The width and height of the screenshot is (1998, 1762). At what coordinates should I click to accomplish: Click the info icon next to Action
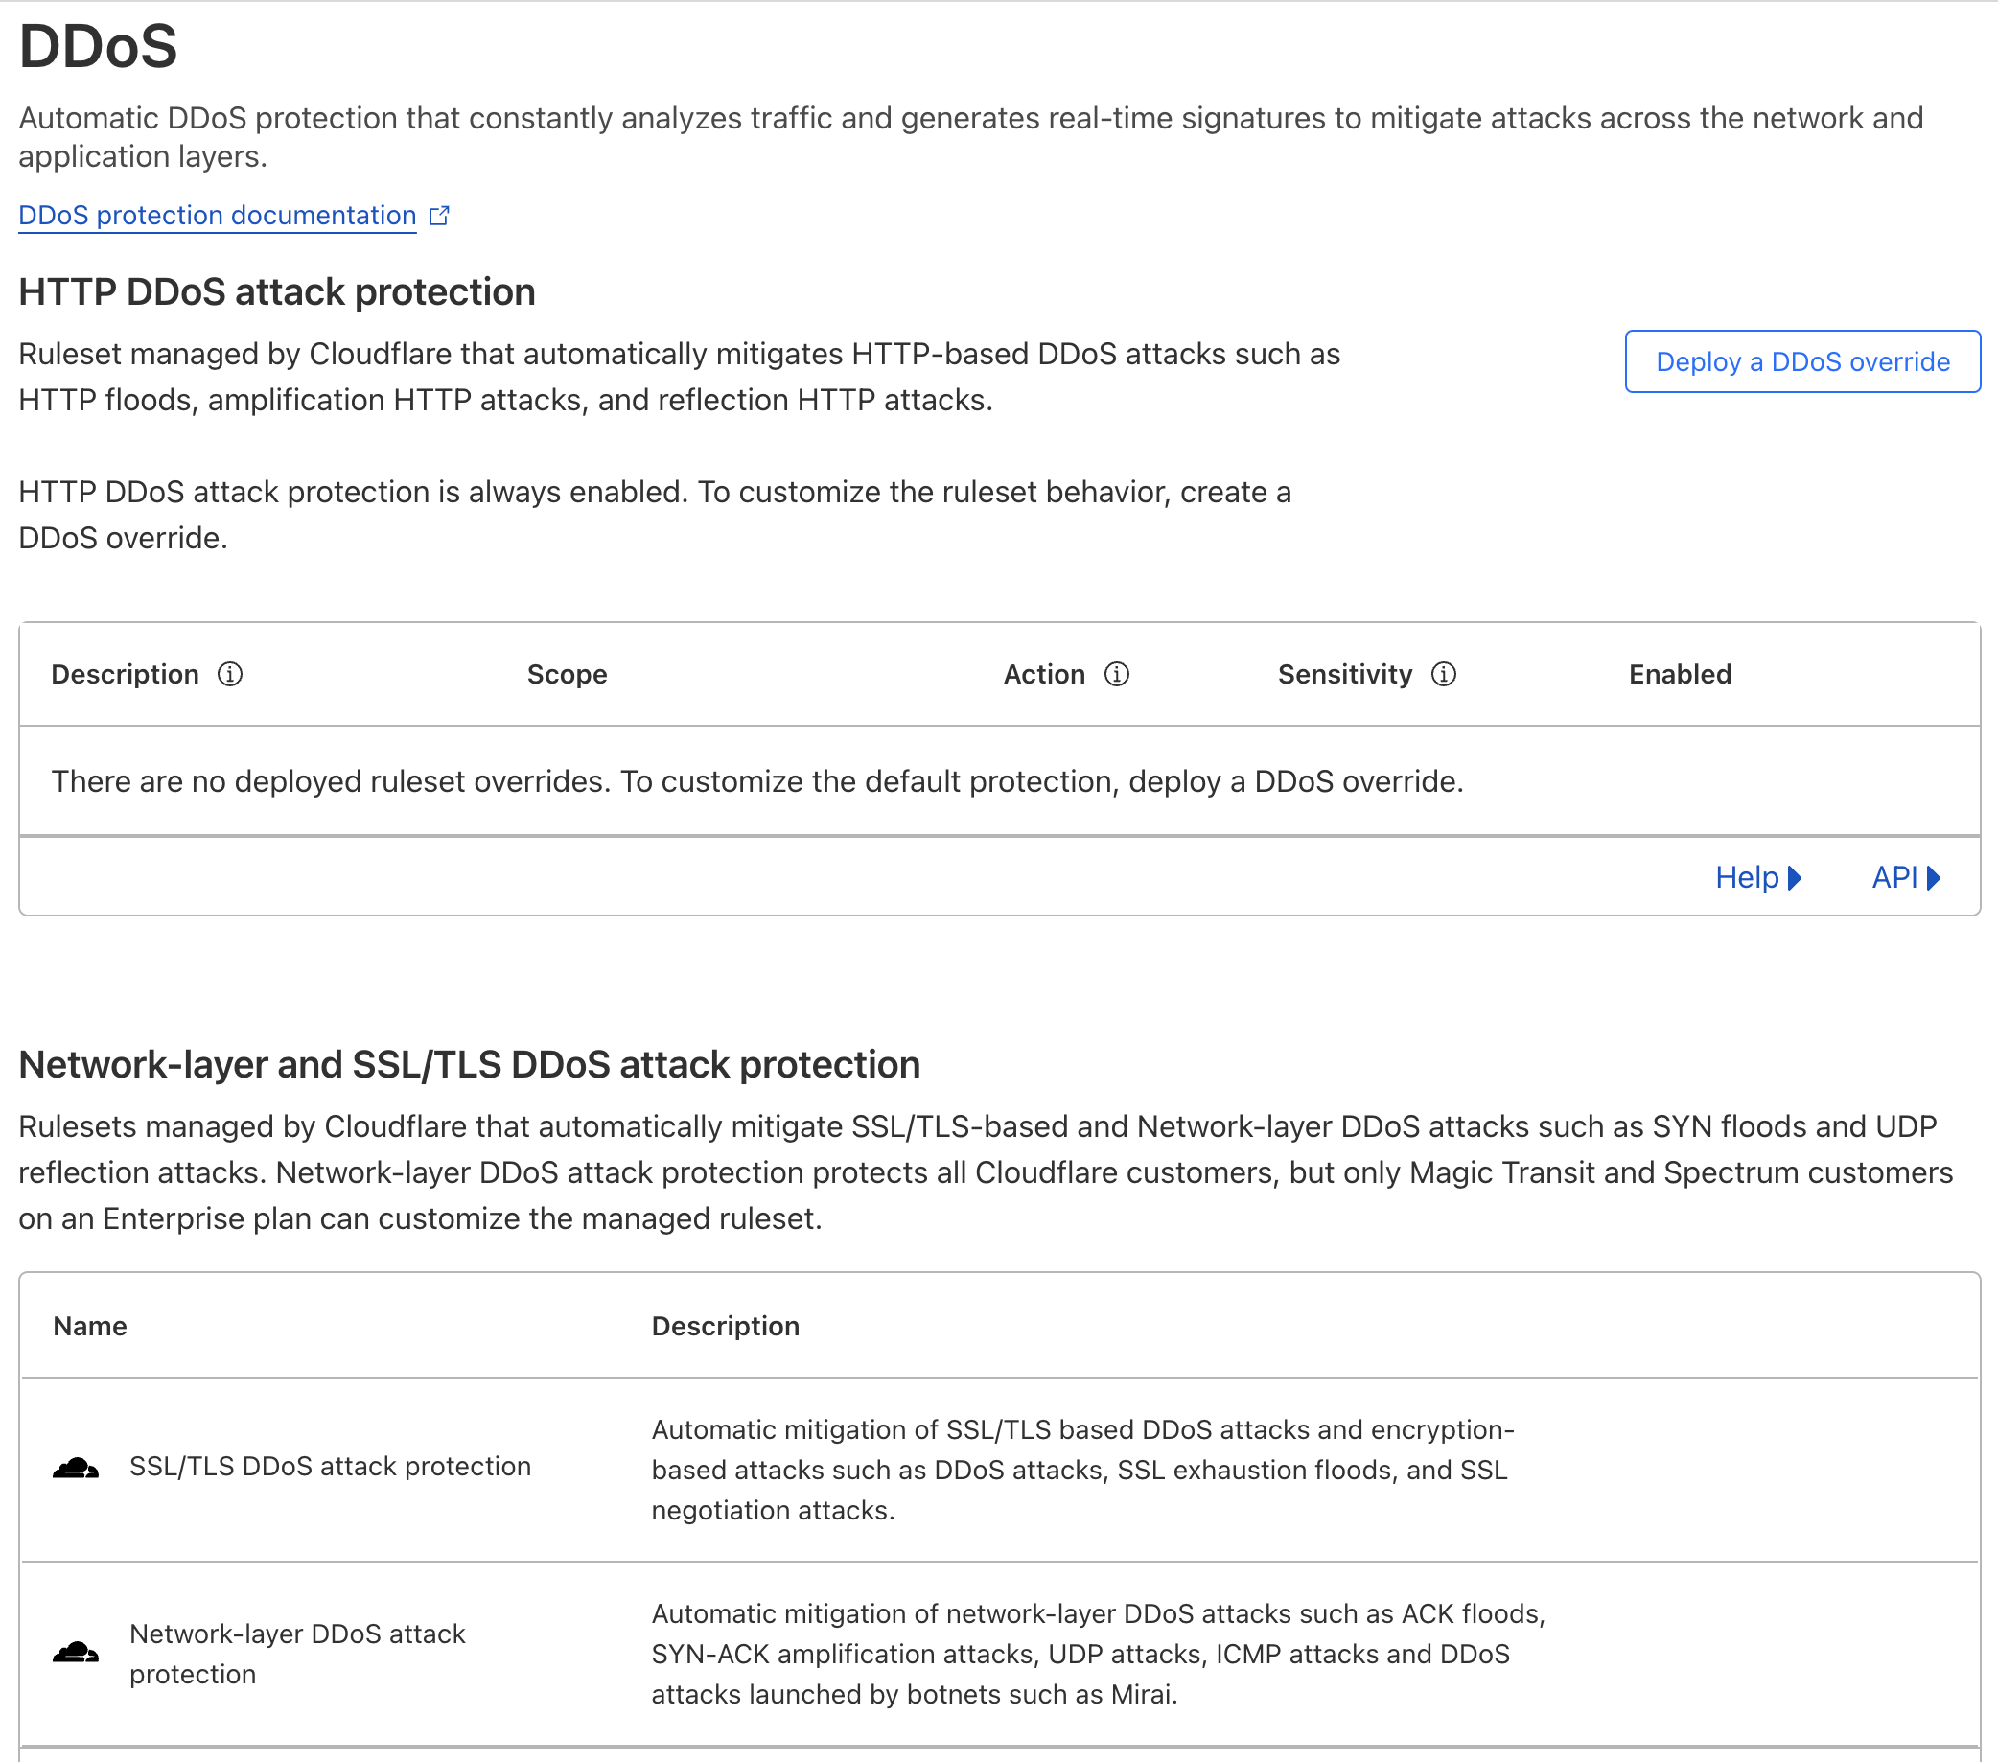tap(1116, 674)
